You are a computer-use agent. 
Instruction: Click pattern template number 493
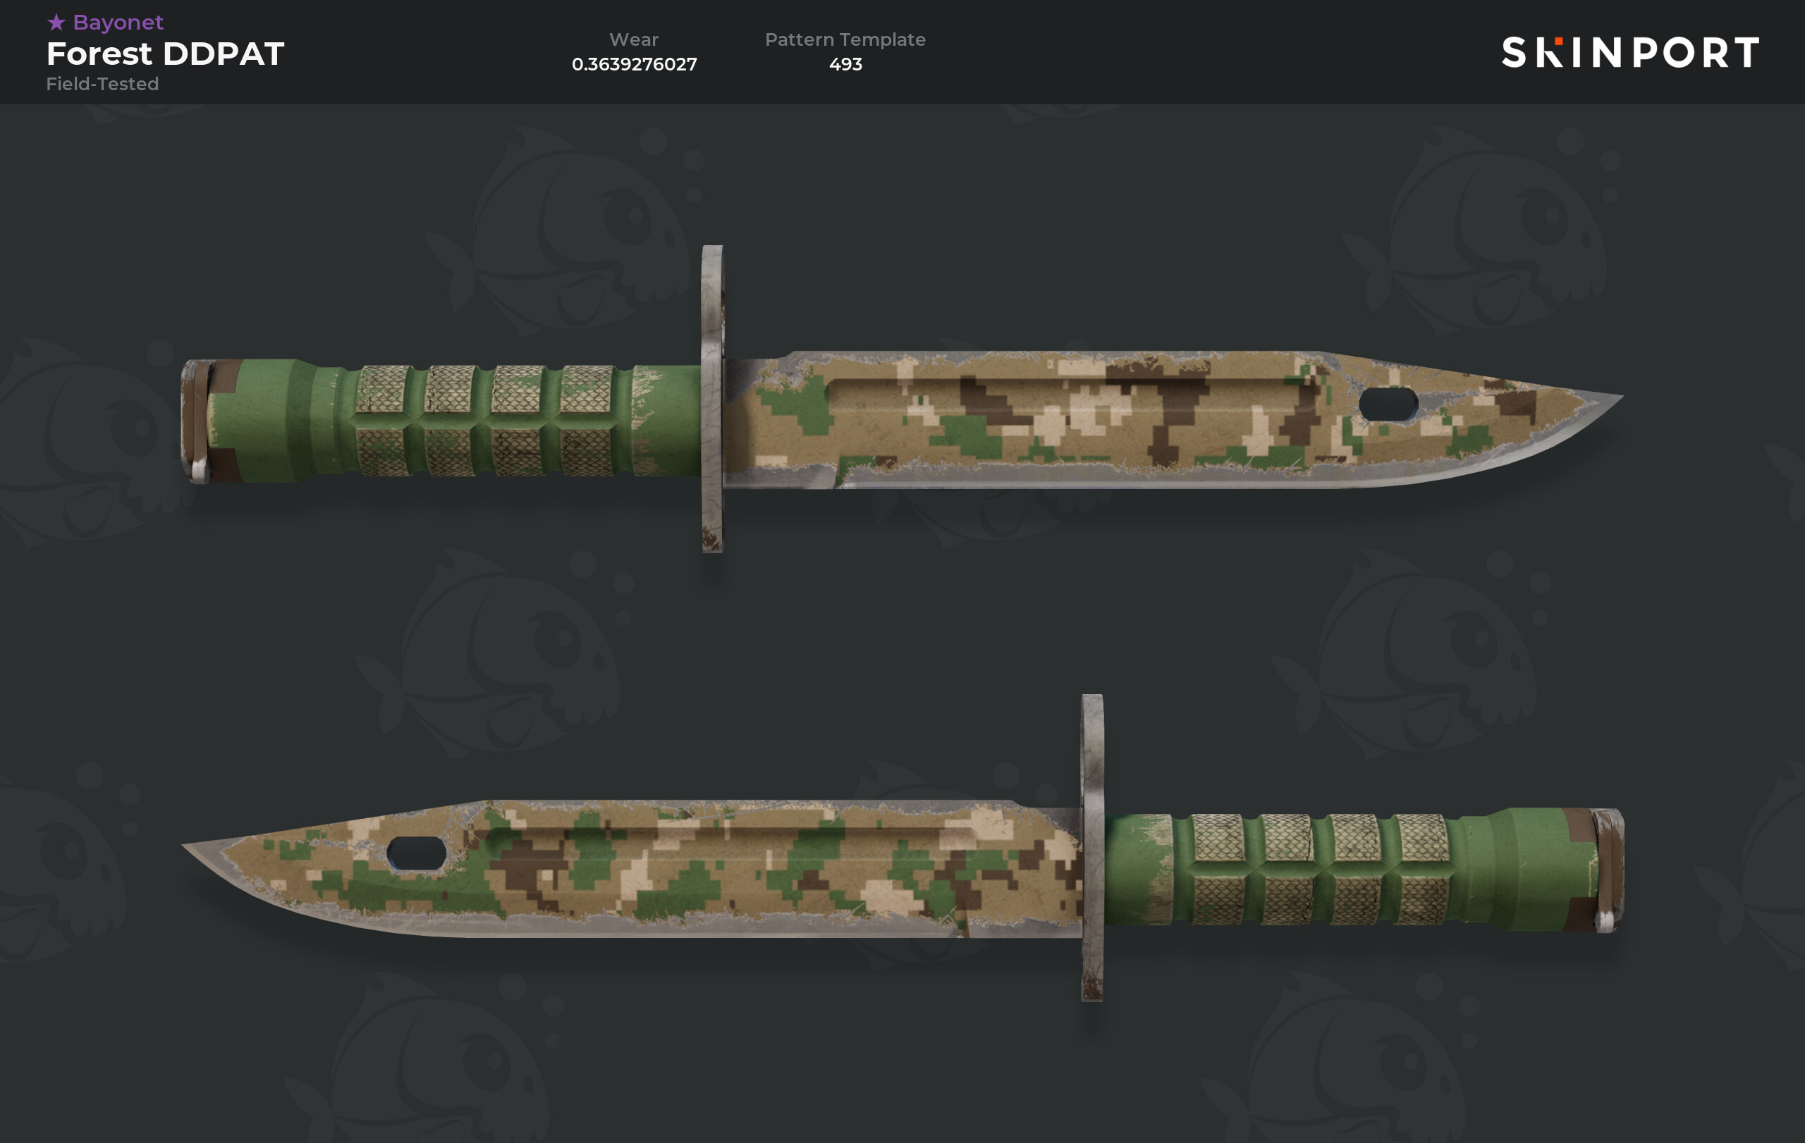pyautogui.click(x=845, y=64)
